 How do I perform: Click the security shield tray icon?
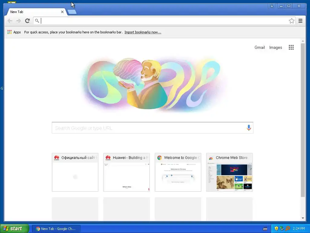click(276, 228)
